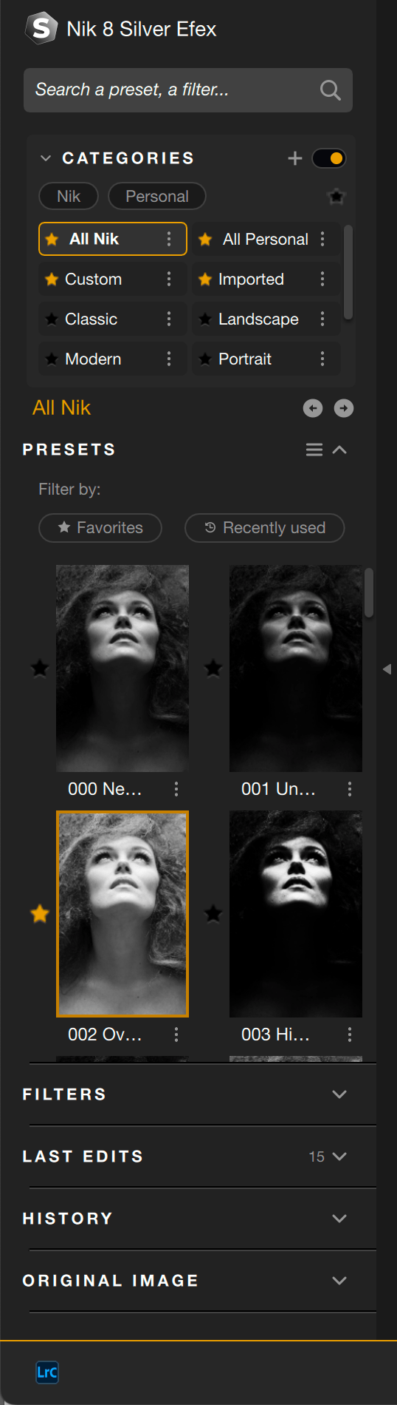Image resolution: width=397 pixels, height=1405 pixels.
Task: Select the Nik categories tab
Action: (x=69, y=196)
